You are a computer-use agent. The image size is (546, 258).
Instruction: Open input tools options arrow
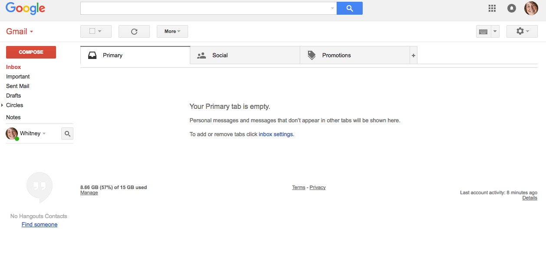point(495,32)
